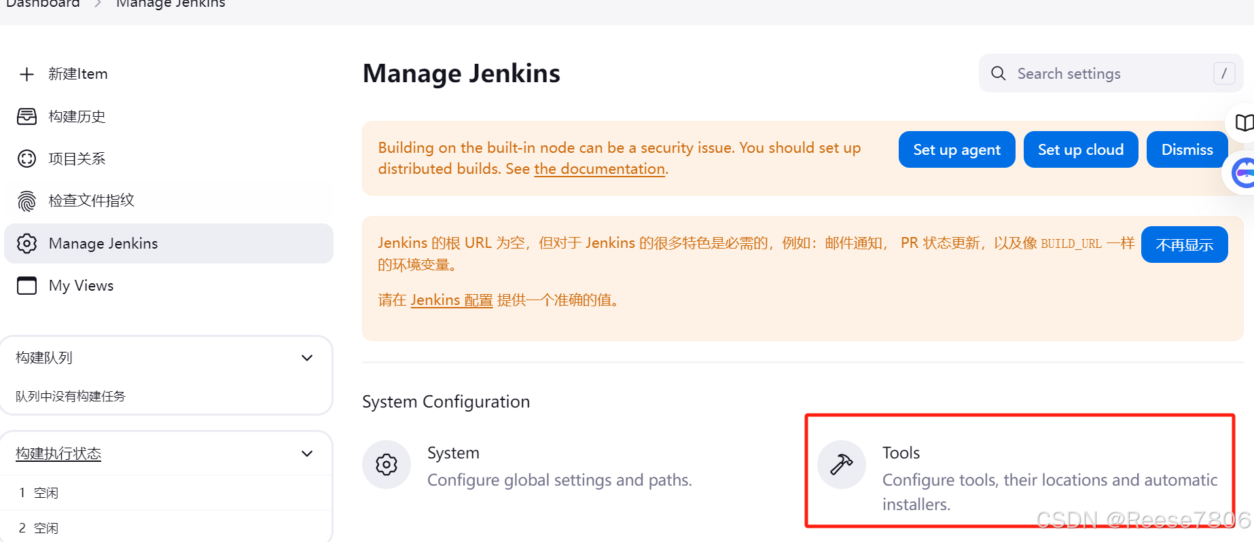The width and height of the screenshot is (1254, 542).
Task: Collapse the 构建执行状态 panel chevron
Action: click(307, 454)
